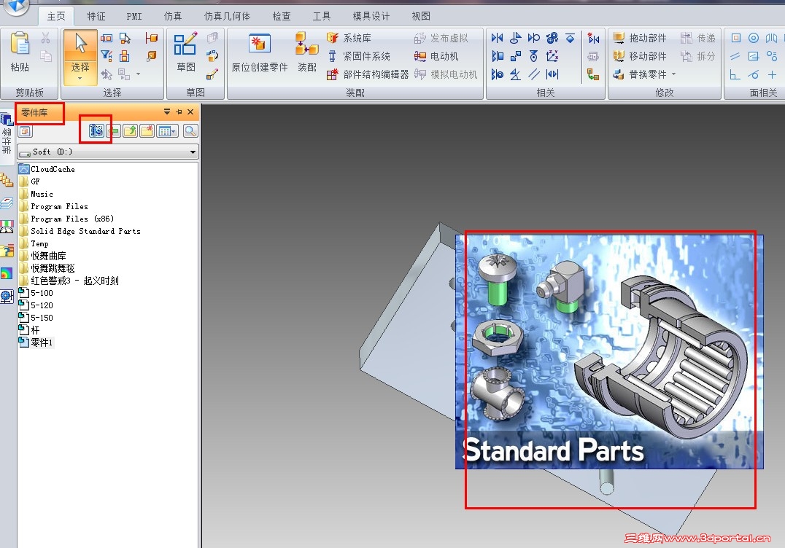The height and width of the screenshot is (548, 785).
Task: Click the large 草图 sketch button
Action: pos(186,52)
